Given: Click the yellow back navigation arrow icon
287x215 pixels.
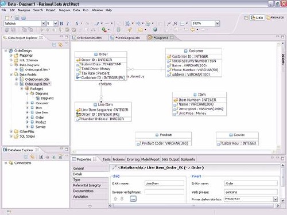Looking at the screenshot, I should click(193, 29).
